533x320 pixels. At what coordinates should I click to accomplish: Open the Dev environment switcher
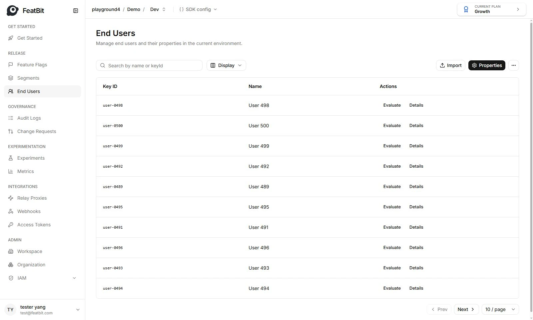158,9
